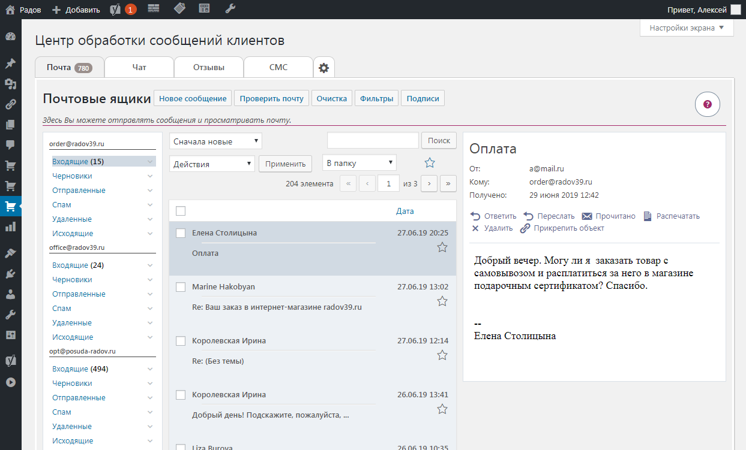Viewport: 746px width, 450px height.
Task: Expand the Настройки экрана screen options
Action: coord(687,28)
